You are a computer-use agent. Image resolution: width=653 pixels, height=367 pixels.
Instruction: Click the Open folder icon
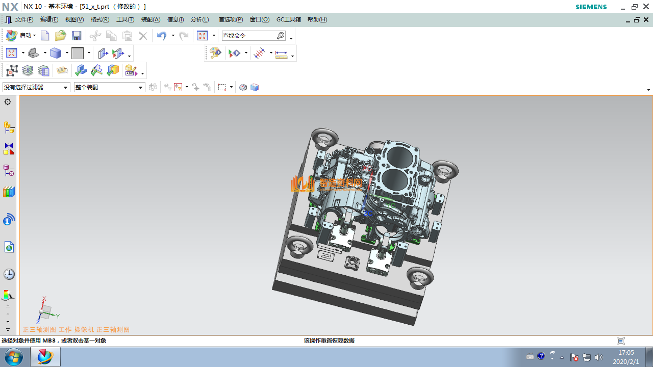(x=61, y=36)
